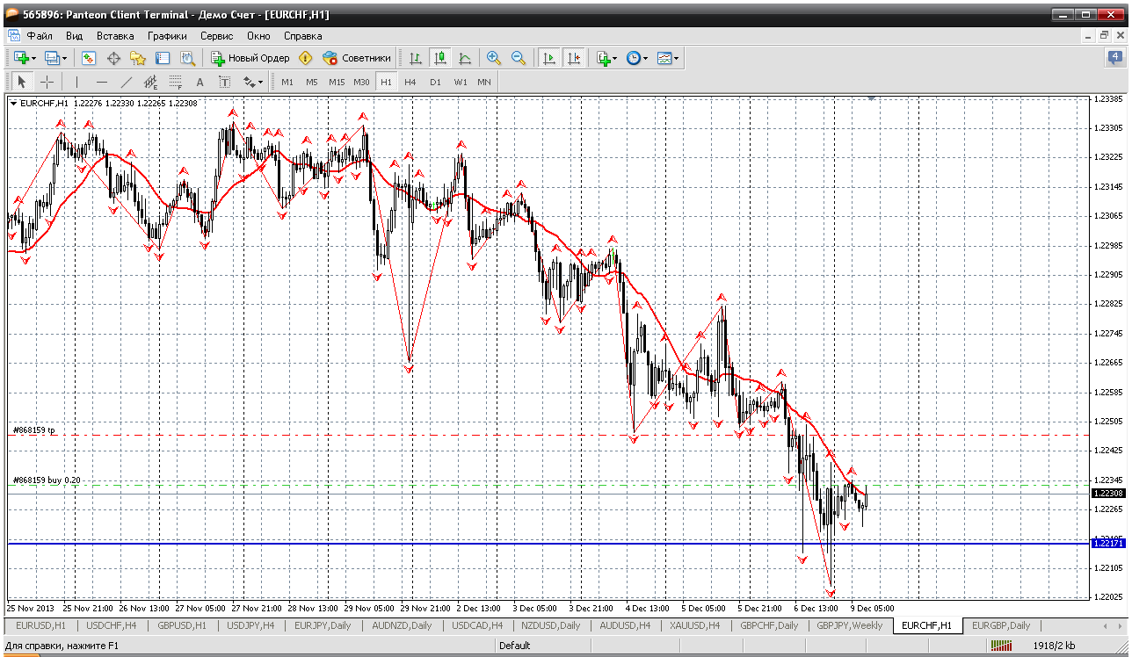Click the Zoom Out magnifier icon
Screen dimensions: 1132x657
(518, 58)
